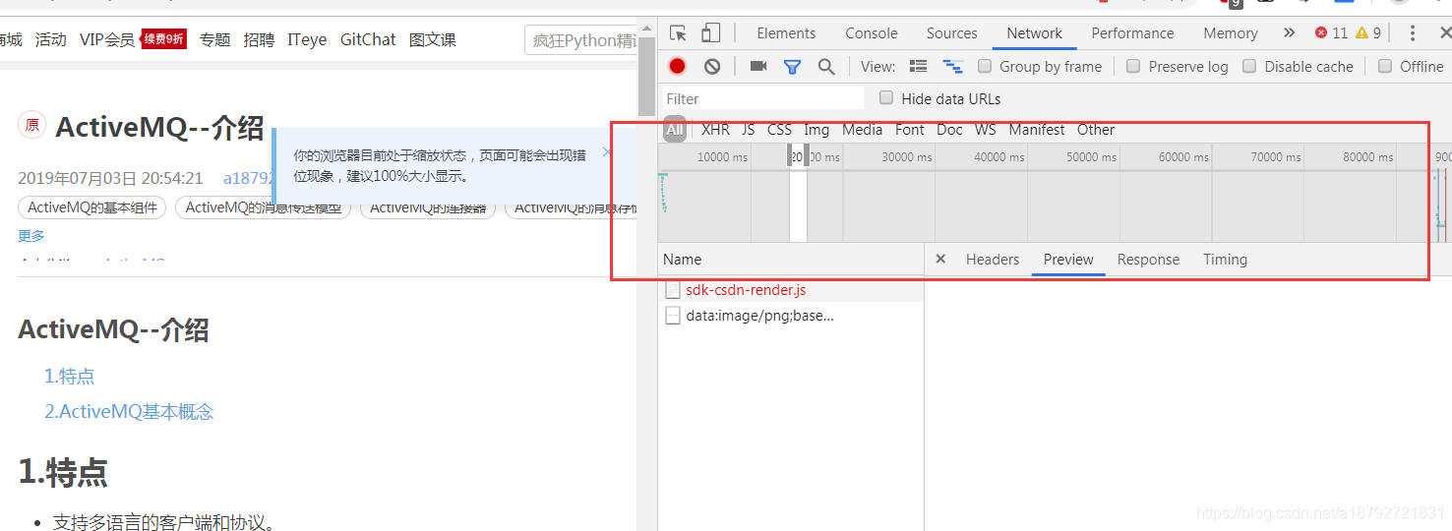
Task: Switch to Headers detail tab
Action: pyautogui.click(x=993, y=260)
